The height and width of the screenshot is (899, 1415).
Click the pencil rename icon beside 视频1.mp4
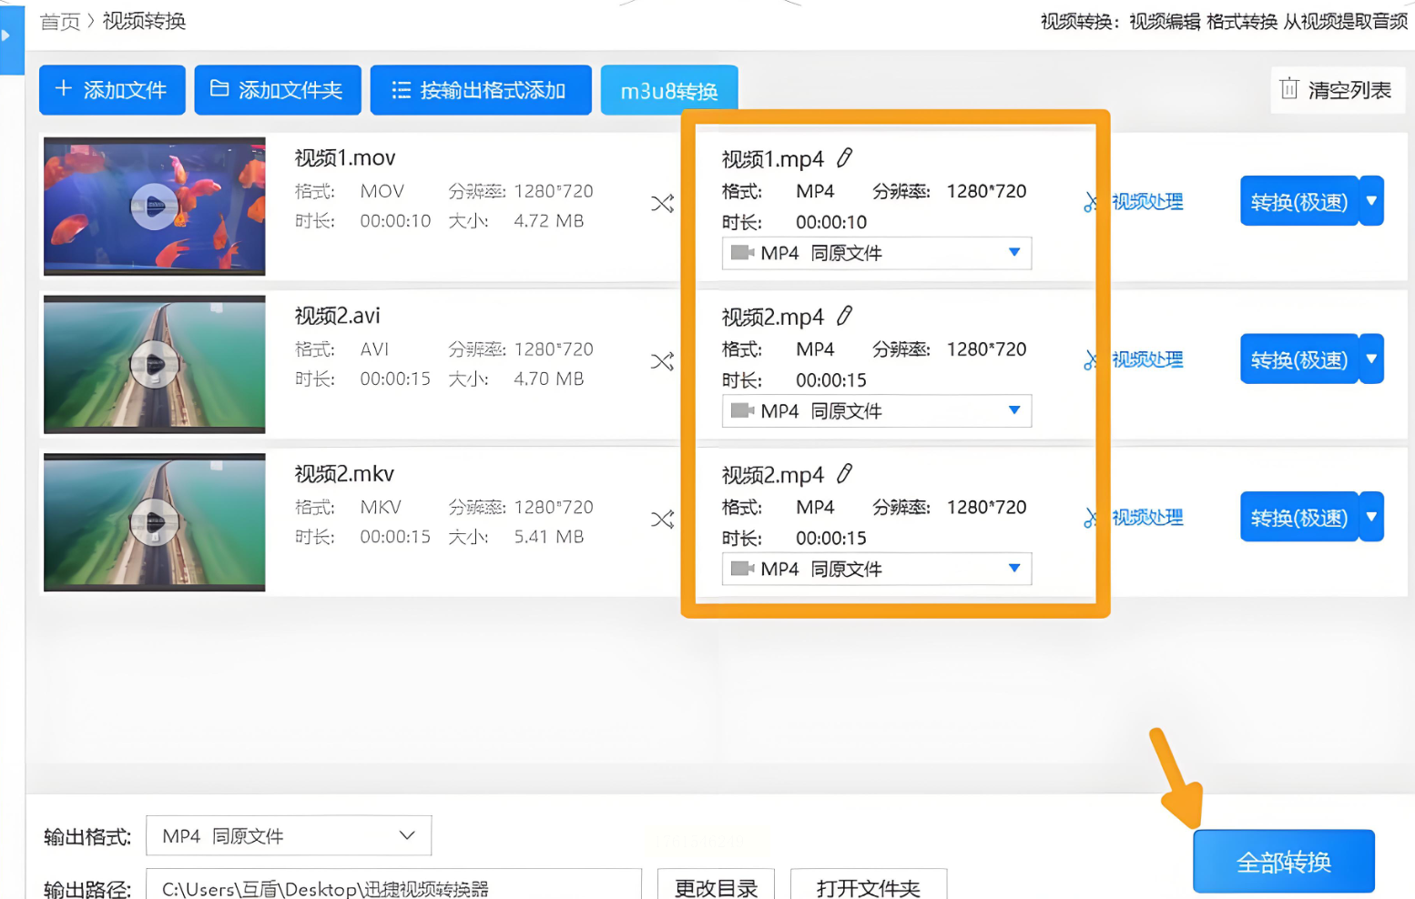(x=845, y=158)
